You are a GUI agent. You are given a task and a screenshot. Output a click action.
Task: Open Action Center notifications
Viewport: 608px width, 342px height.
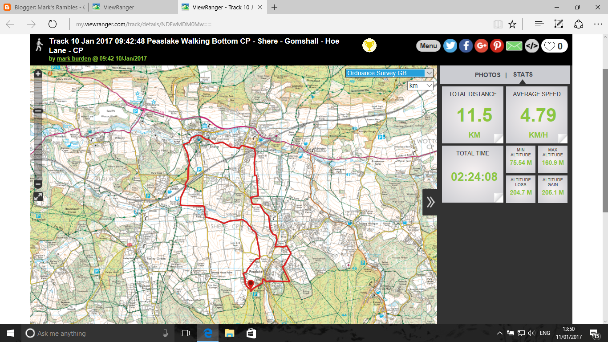593,333
